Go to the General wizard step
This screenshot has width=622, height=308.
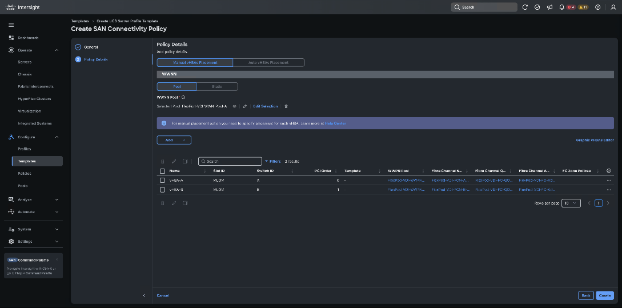pos(91,47)
